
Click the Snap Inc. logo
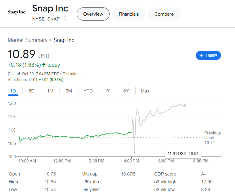pos(17,12)
